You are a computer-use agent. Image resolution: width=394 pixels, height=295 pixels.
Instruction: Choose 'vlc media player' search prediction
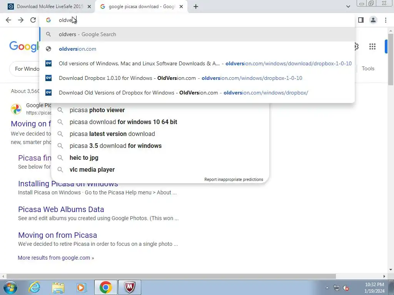(160, 169)
